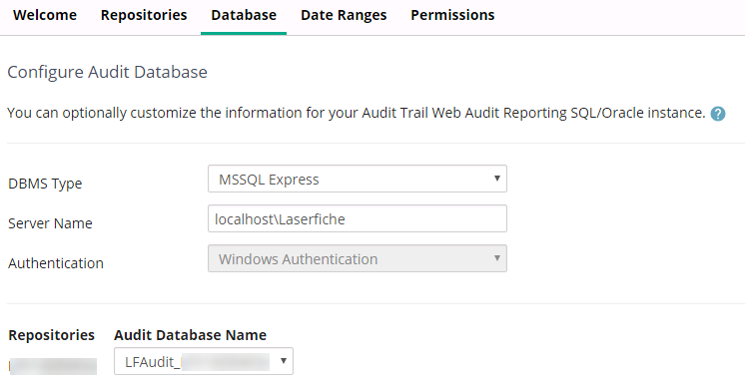This screenshot has height=384, width=745.
Task: Click the Audit Database Name column header
Action: tap(190, 335)
